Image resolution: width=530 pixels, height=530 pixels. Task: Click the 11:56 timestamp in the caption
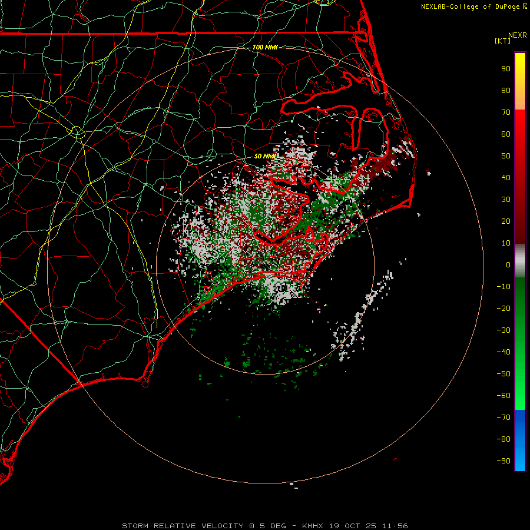tap(395, 526)
